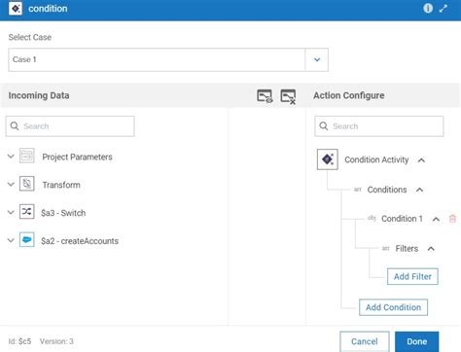The height and width of the screenshot is (352, 461).
Task: Open the Select Case dropdown arrow
Action: [317, 59]
